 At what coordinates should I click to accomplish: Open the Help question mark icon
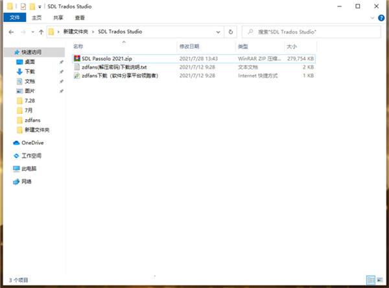pyautogui.click(x=381, y=18)
